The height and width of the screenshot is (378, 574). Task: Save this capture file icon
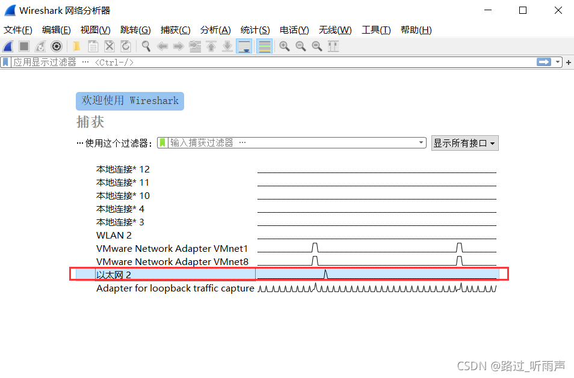[x=93, y=46]
